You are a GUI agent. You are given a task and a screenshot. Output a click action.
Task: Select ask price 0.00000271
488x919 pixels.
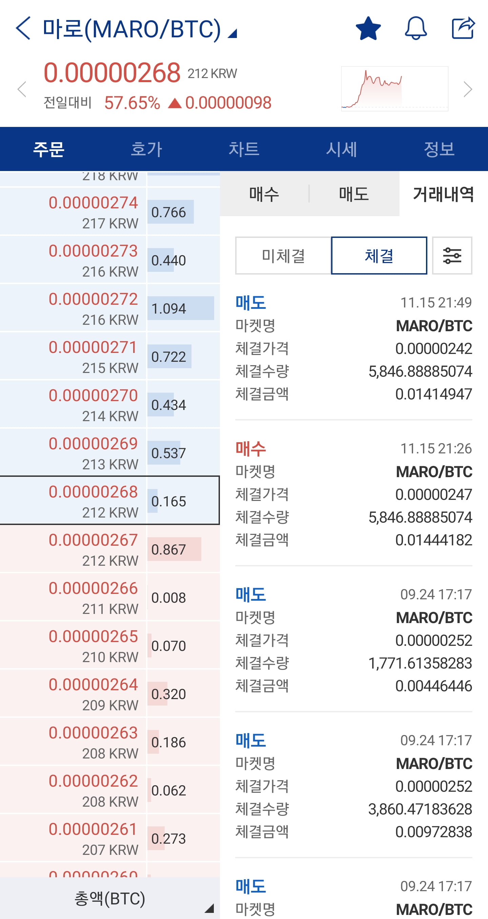click(73, 356)
